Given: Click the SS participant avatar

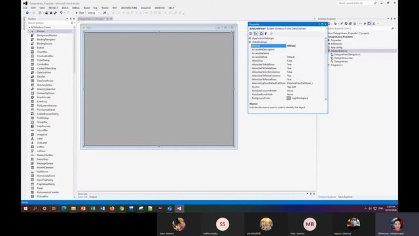Looking at the screenshot, I should point(223,224).
